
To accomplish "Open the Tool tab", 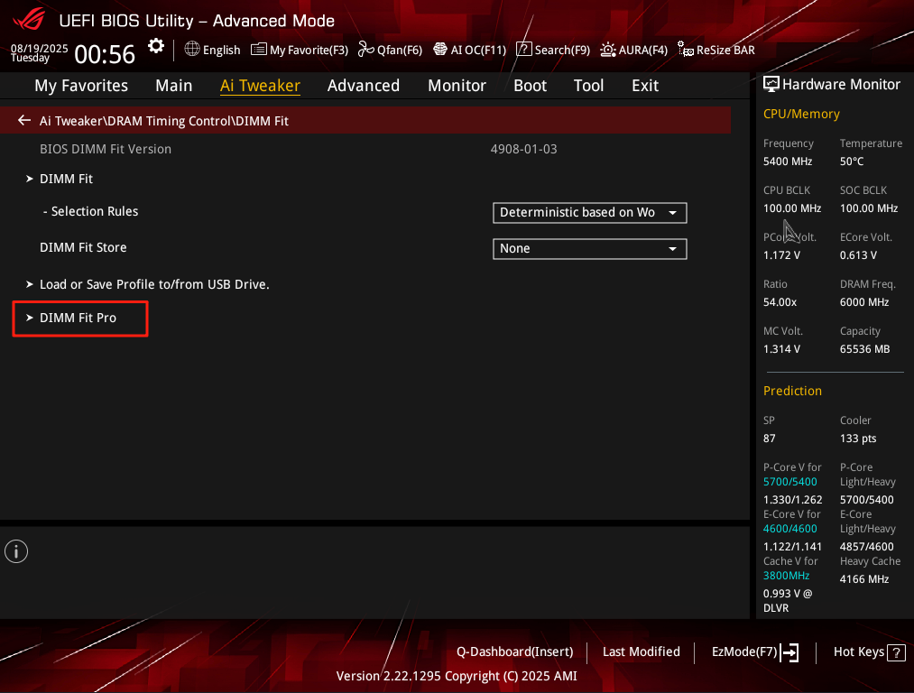I will click(589, 86).
